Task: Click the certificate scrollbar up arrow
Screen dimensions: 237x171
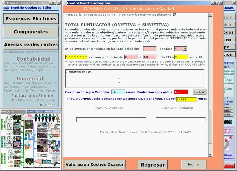Action: pyautogui.click(x=210, y=15)
